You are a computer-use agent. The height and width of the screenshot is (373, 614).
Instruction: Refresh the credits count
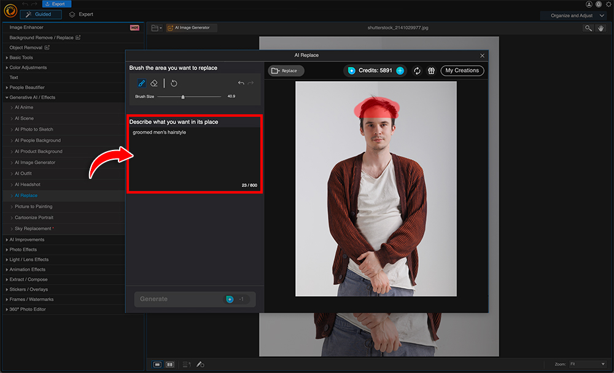(x=417, y=71)
